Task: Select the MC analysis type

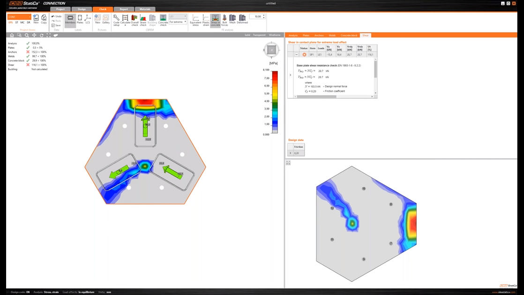Action: tap(22, 22)
